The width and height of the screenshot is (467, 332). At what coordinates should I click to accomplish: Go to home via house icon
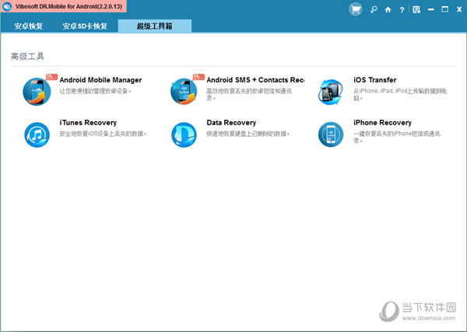tap(388, 10)
